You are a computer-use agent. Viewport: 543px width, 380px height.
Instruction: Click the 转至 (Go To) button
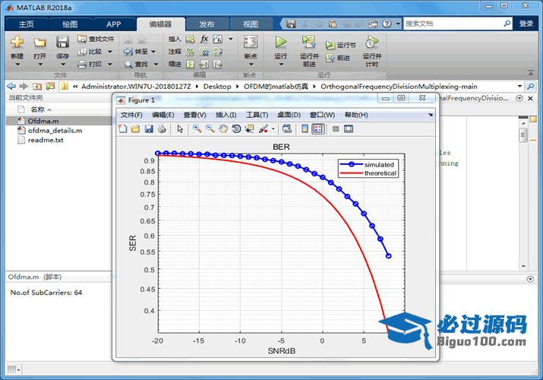tap(136, 52)
